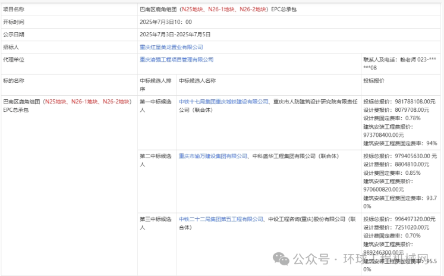Select the total bid 981788108.00元
The height and width of the screenshot is (276, 444).
click(x=415, y=102)
